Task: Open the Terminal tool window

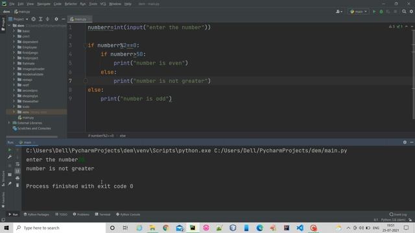Action: point(102,214)
